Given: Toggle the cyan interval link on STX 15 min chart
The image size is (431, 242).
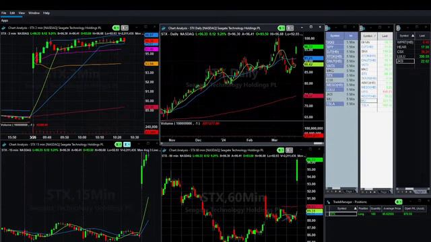Looking at the screenshot, I should point(127,145).
